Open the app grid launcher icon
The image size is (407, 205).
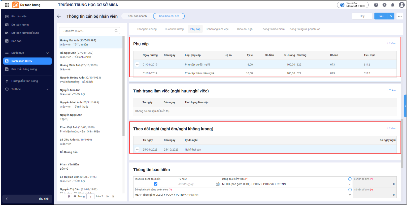7,5
